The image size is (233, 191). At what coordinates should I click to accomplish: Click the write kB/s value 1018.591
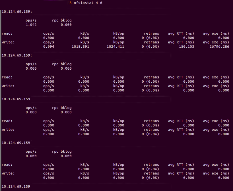[80, 47]
